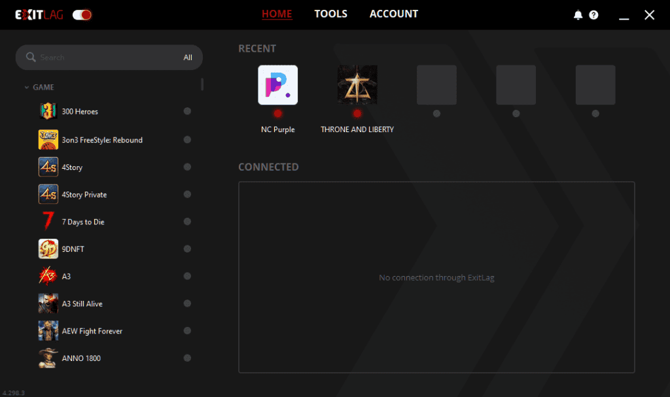Open the ANNO 1800 entry text

pos(81,358)
